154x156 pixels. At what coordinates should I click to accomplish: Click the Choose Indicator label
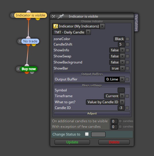click(x=92, y=21)
